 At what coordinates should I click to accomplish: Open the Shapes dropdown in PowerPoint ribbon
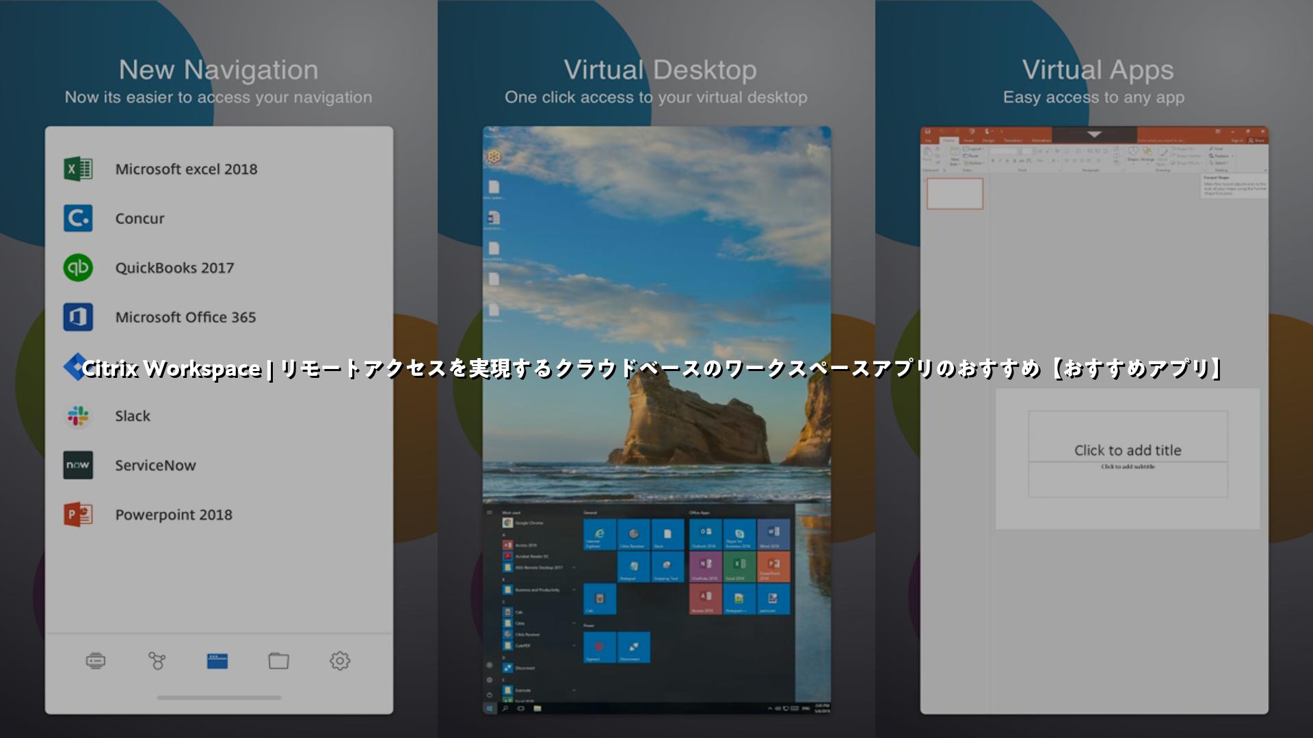click(x=1133, y=156)
